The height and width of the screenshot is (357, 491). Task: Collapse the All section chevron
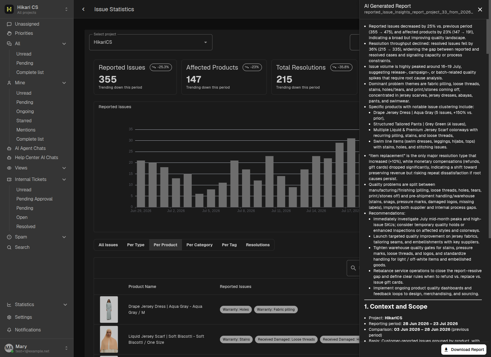click(x=64, y=44)
